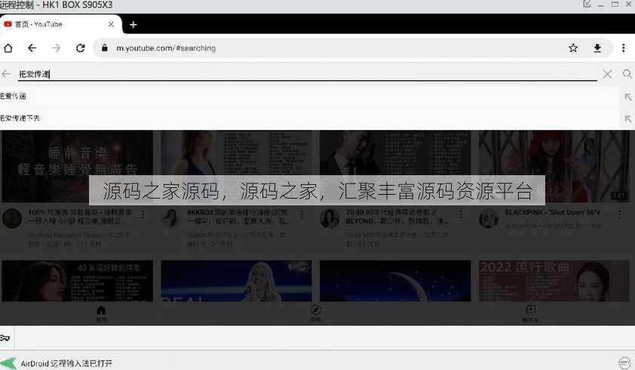Click the YouTube search text field
The width and height of the screenshot is (635, 370).
(x=308, y=74)
